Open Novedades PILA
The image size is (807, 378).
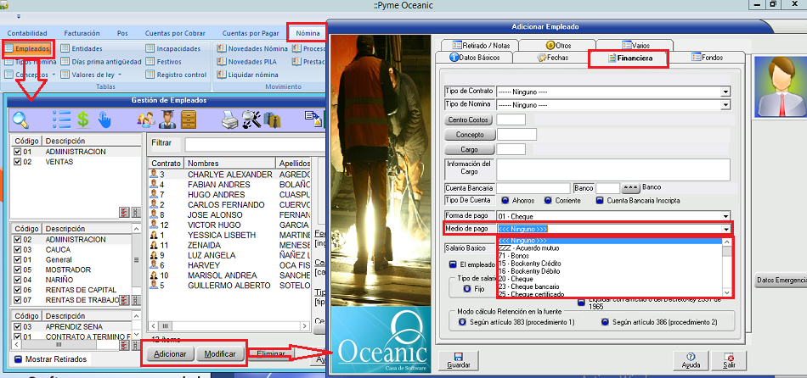pos(246,62)
